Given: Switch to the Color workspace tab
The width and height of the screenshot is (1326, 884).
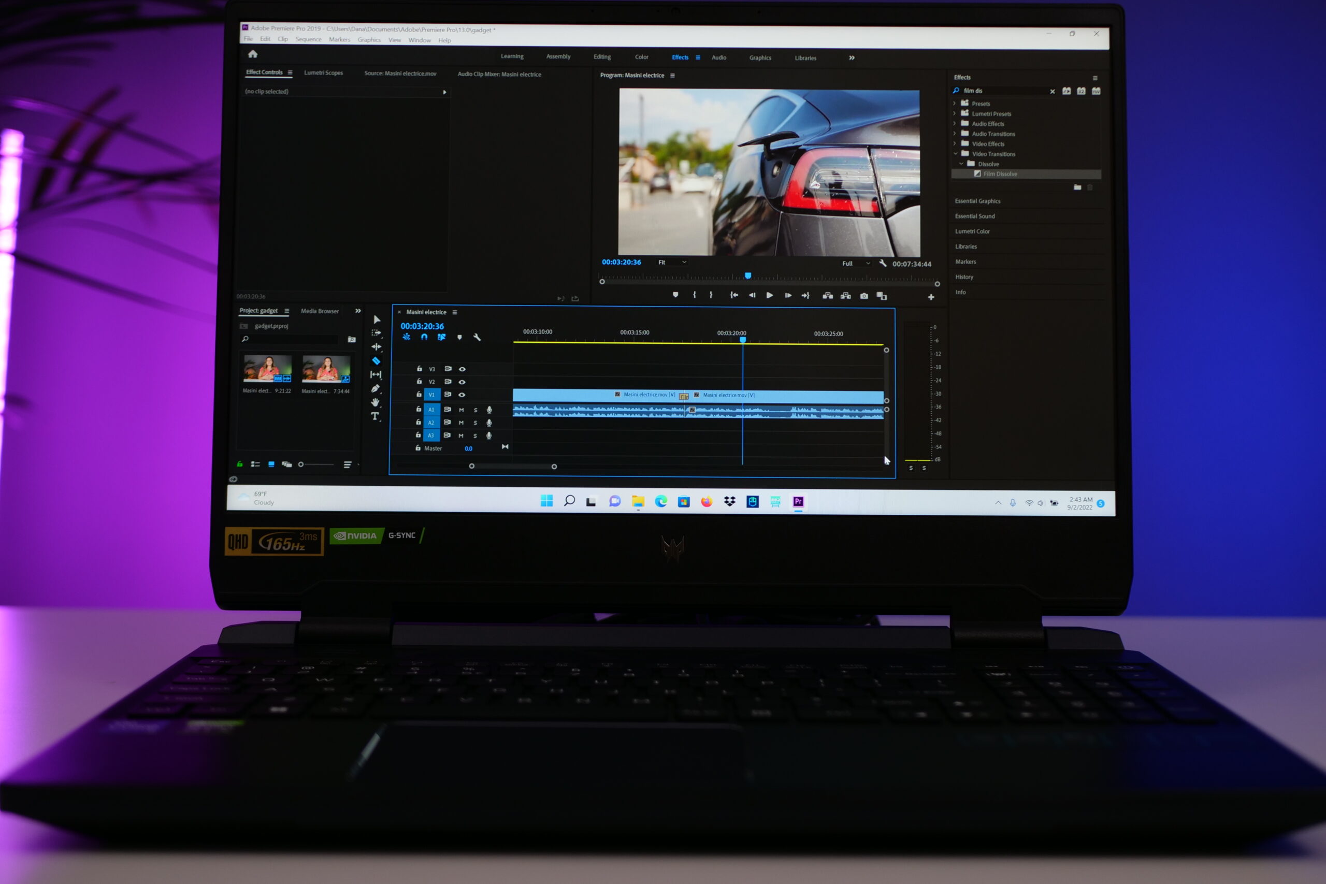Looking at the screenshot, I should point(642,57).
